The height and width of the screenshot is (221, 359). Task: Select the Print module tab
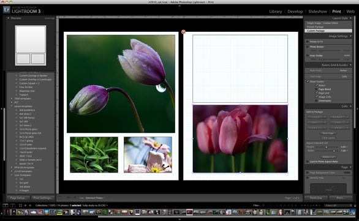[x=336, y=12]
